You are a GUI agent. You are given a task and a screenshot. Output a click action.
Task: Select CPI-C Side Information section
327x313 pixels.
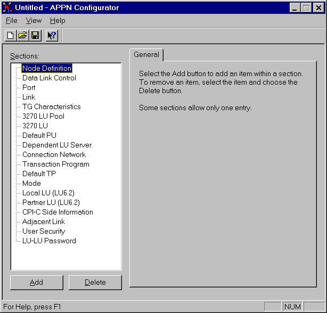point(58,212)
